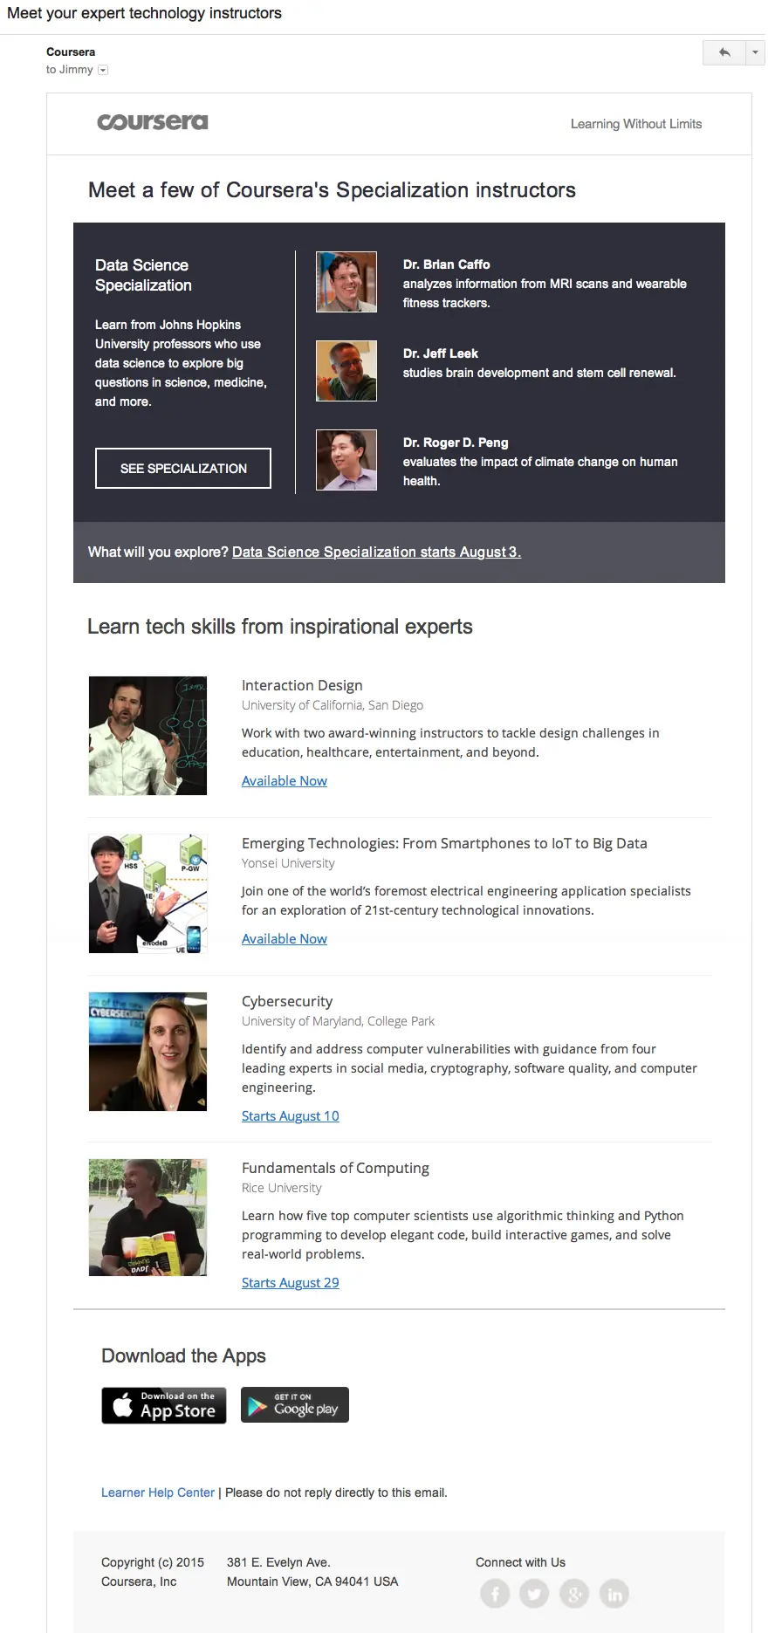Click Starts August 29 under Fundamentals of Computing
Viewport: 775px width, 1633px height.
[x=290, y=1282]
